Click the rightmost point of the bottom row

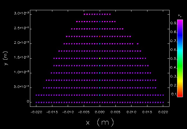click(163, 102)
